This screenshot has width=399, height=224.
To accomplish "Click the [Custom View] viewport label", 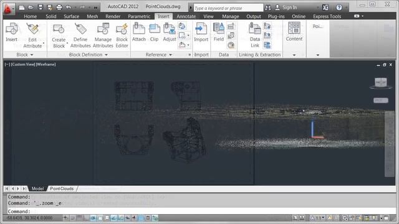I will (23, 65).
